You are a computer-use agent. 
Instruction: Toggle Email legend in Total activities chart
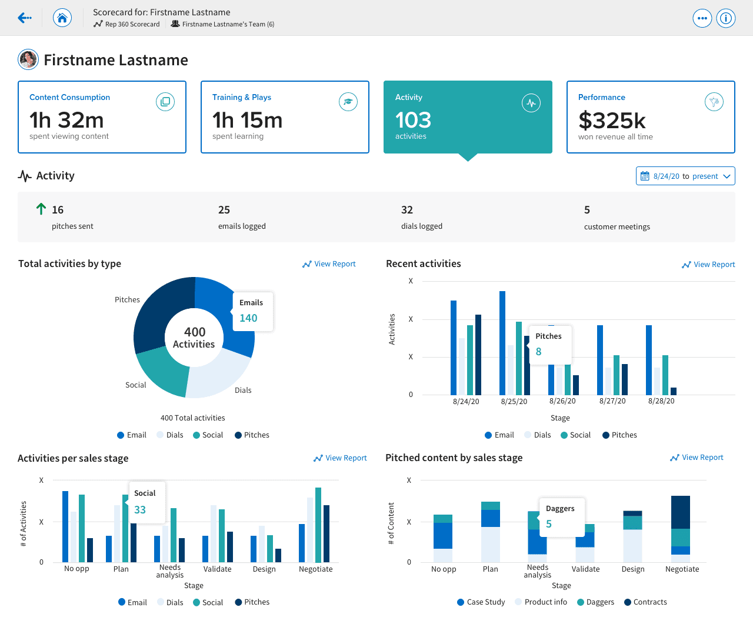(x=132, y=435)
